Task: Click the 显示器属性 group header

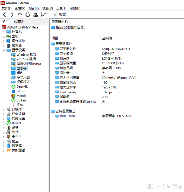Action: (x=61, y=44)
